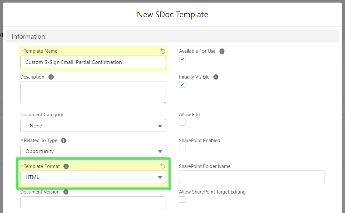Click the info icon beside Document Version

(x=66, y=192)
